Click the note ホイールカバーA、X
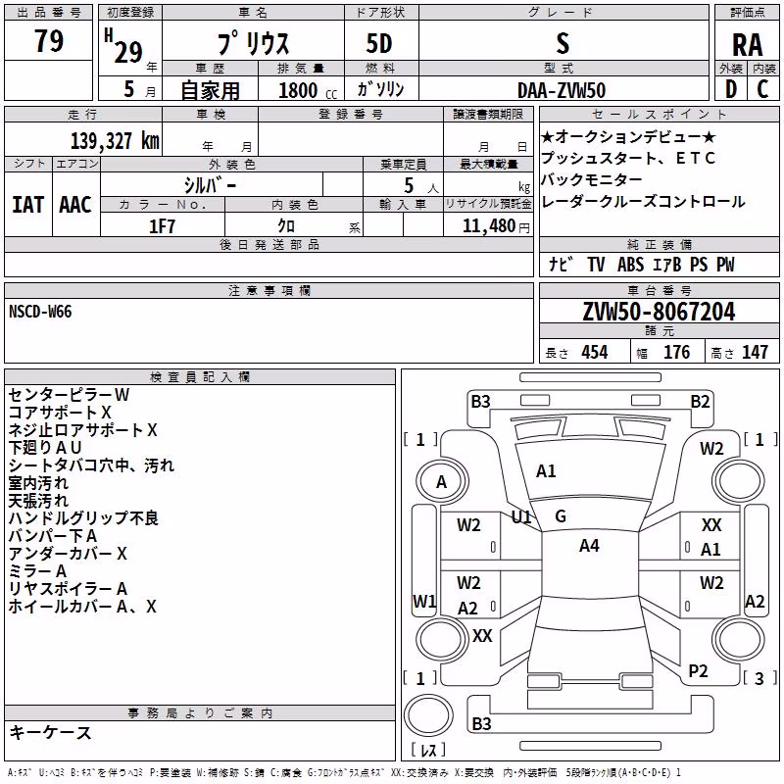This screenshot has height=784, width=784. point(82,607)
